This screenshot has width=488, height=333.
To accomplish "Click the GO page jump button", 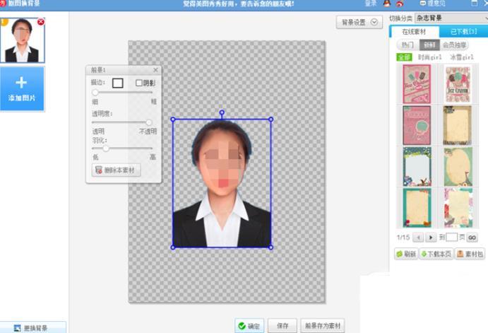I will click(472, 238).
